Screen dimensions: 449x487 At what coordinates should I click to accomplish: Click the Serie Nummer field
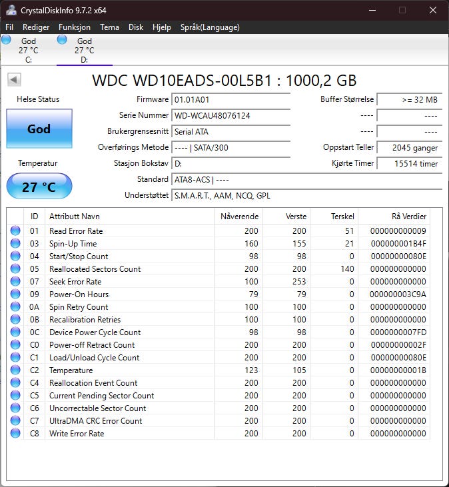click(230, 115)
